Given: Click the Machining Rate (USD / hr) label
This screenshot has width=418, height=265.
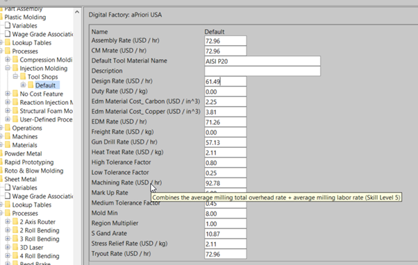Looking at the screenshot, I should click(x=126, y=182).
